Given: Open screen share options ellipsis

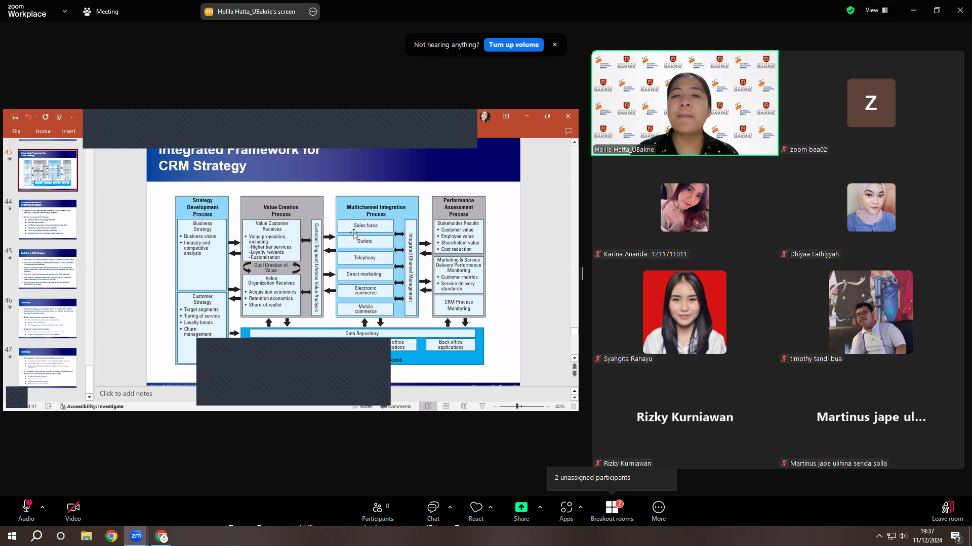Looking at the screenshot, I should point(313,12).
